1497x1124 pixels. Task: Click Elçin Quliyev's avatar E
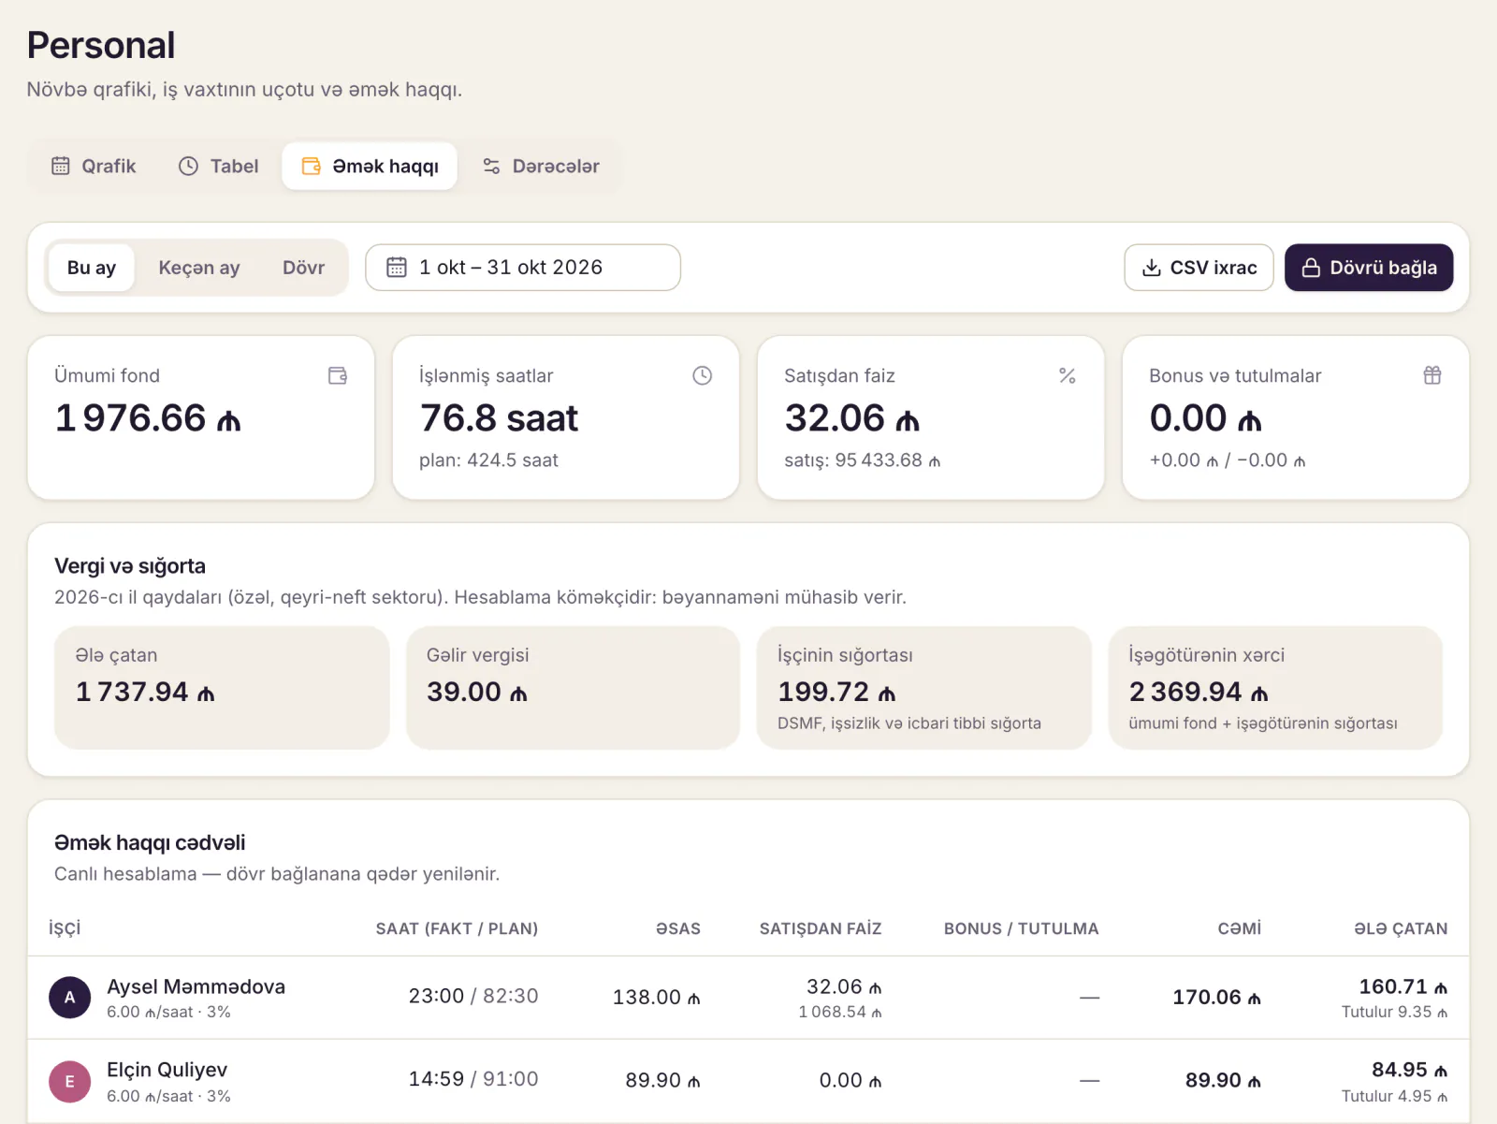point(69,1081)
